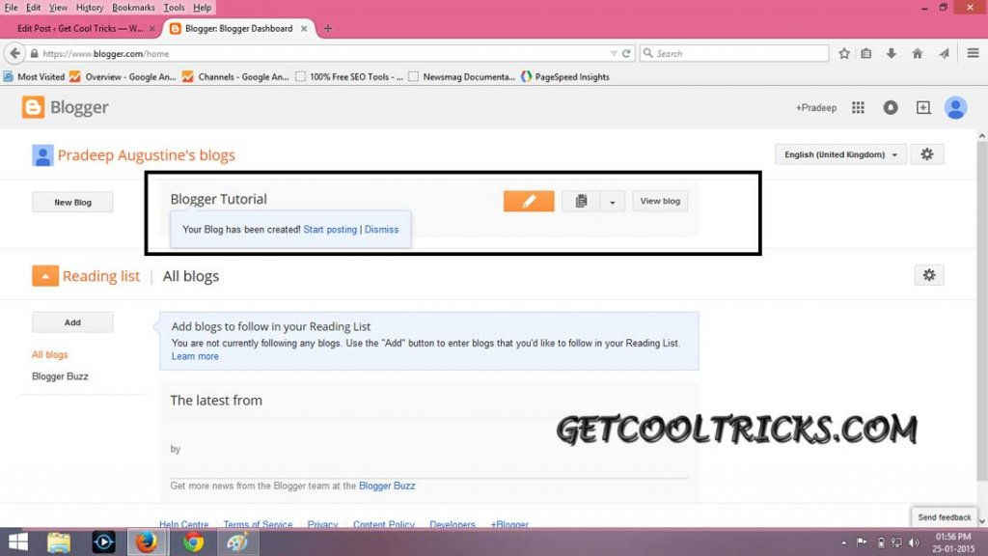Click the browser search field
The height and width of the screenshot is (556, 988).
tap(734, 54)
